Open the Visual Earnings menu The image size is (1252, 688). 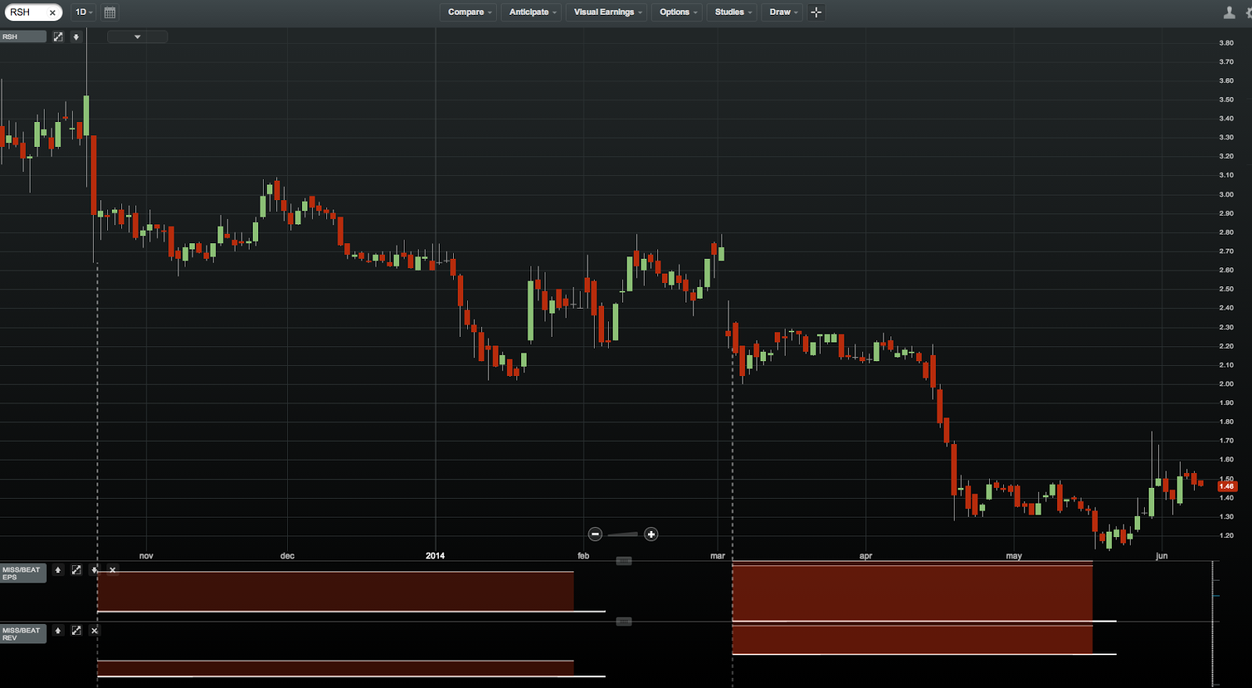[x=607, y=13]
